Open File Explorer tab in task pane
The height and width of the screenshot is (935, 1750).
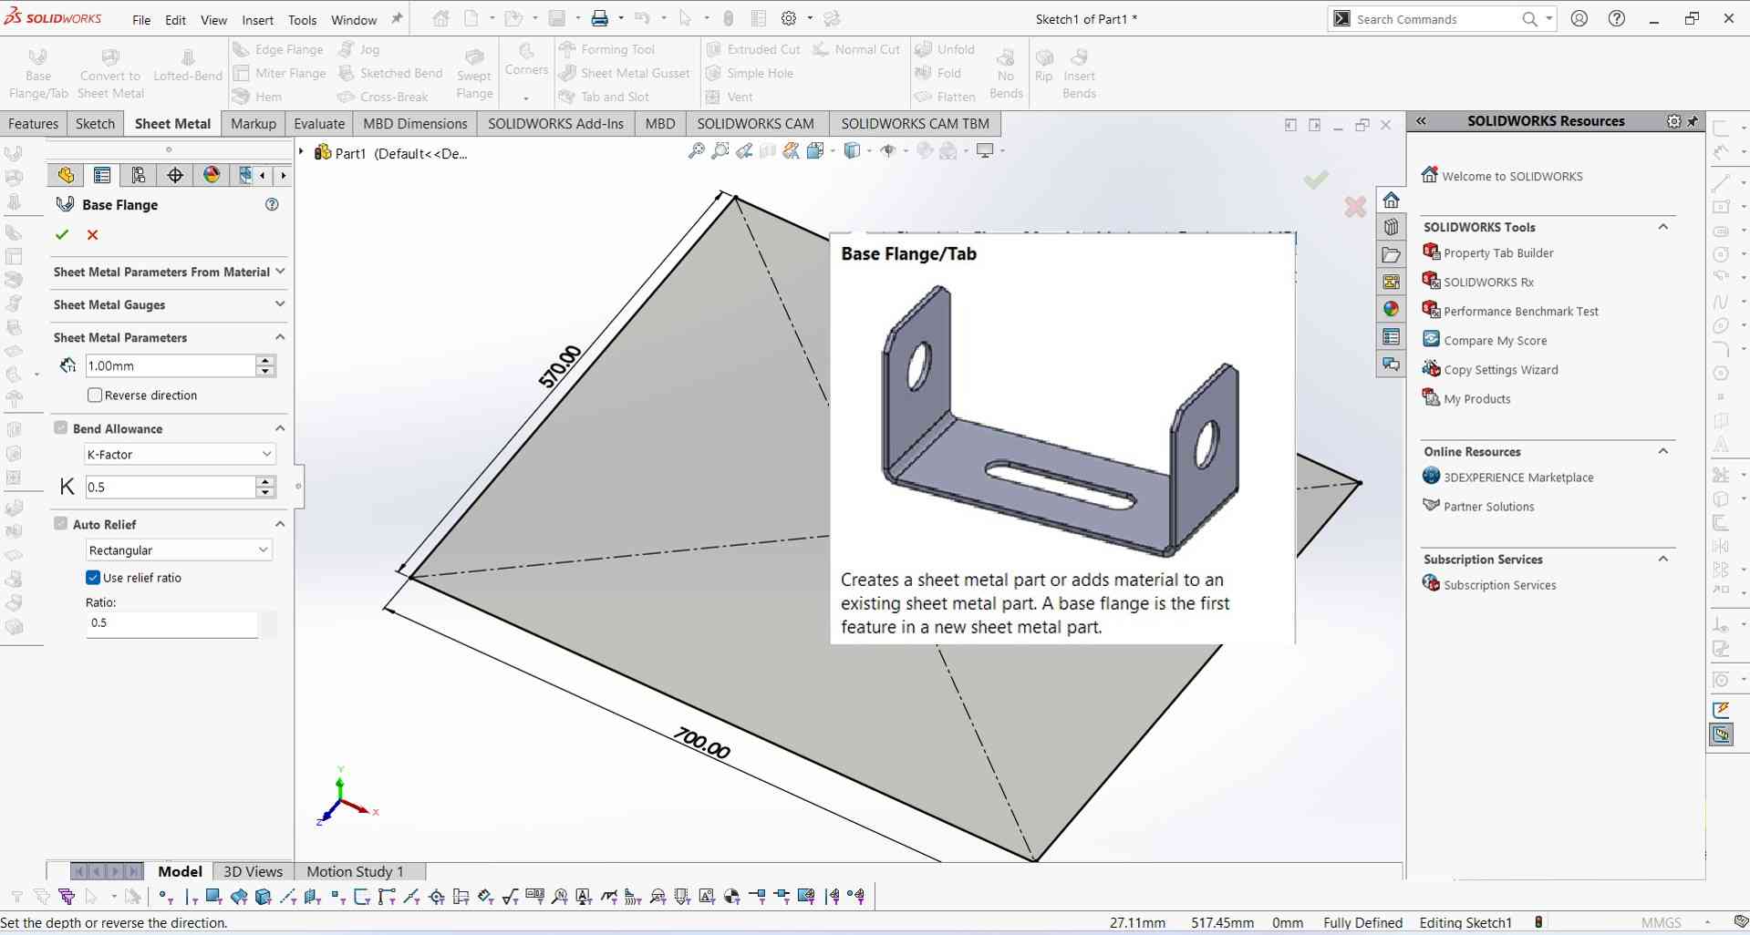pyautogui.click(x=1391, y=254)
